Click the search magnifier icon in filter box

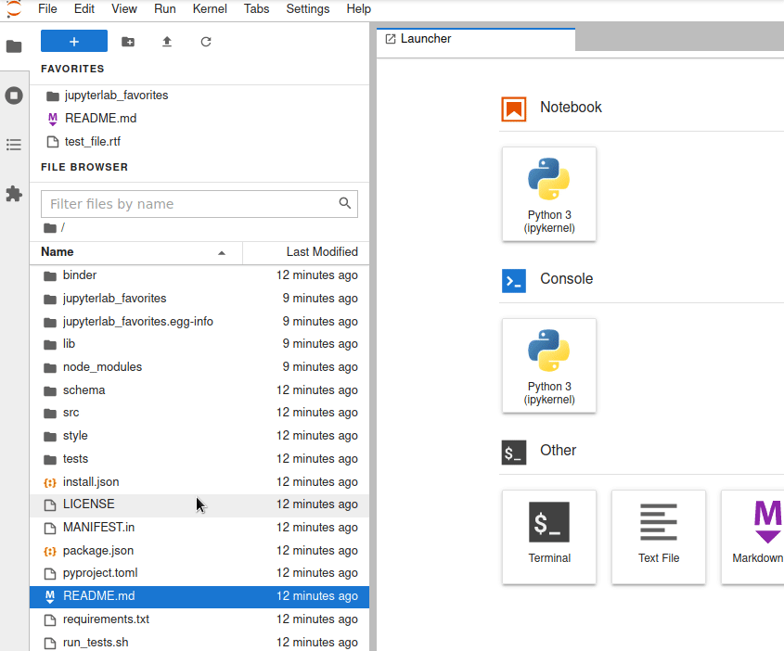tap(345, 203)
